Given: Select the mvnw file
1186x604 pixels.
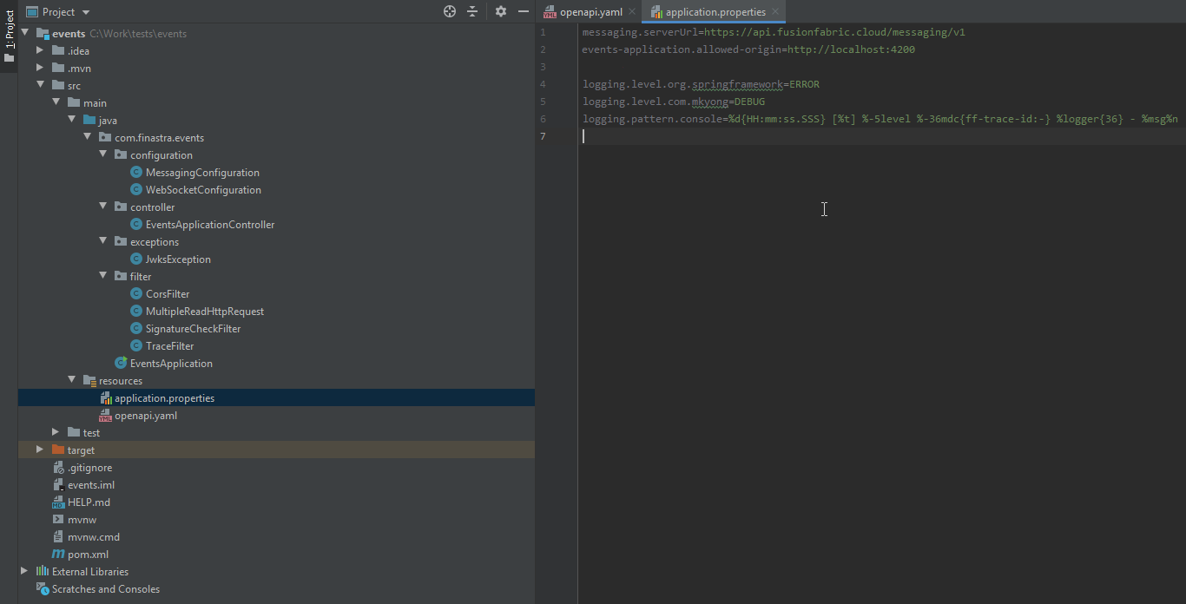Looking at the screenshot, I should [x=82, y=520].
